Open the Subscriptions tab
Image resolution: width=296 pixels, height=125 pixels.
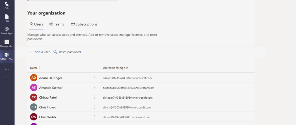[84, 24]
